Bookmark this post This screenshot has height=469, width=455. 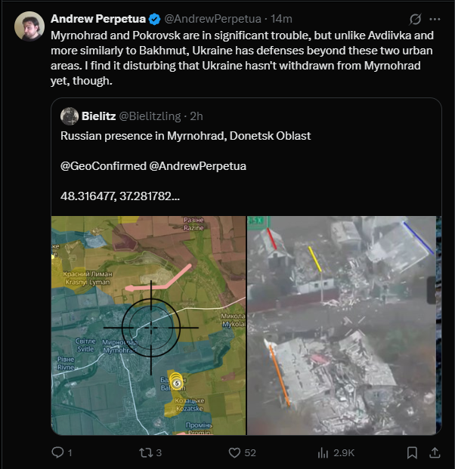pos(412,452)
